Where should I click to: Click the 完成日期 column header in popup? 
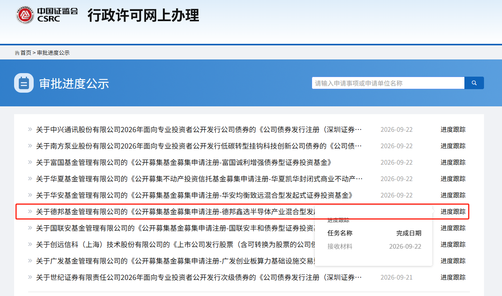(409, 233)
